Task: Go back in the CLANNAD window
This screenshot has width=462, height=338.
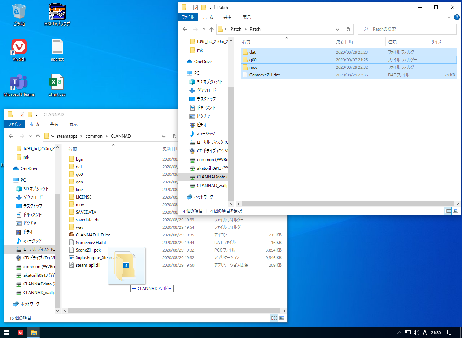Action: 11,136
